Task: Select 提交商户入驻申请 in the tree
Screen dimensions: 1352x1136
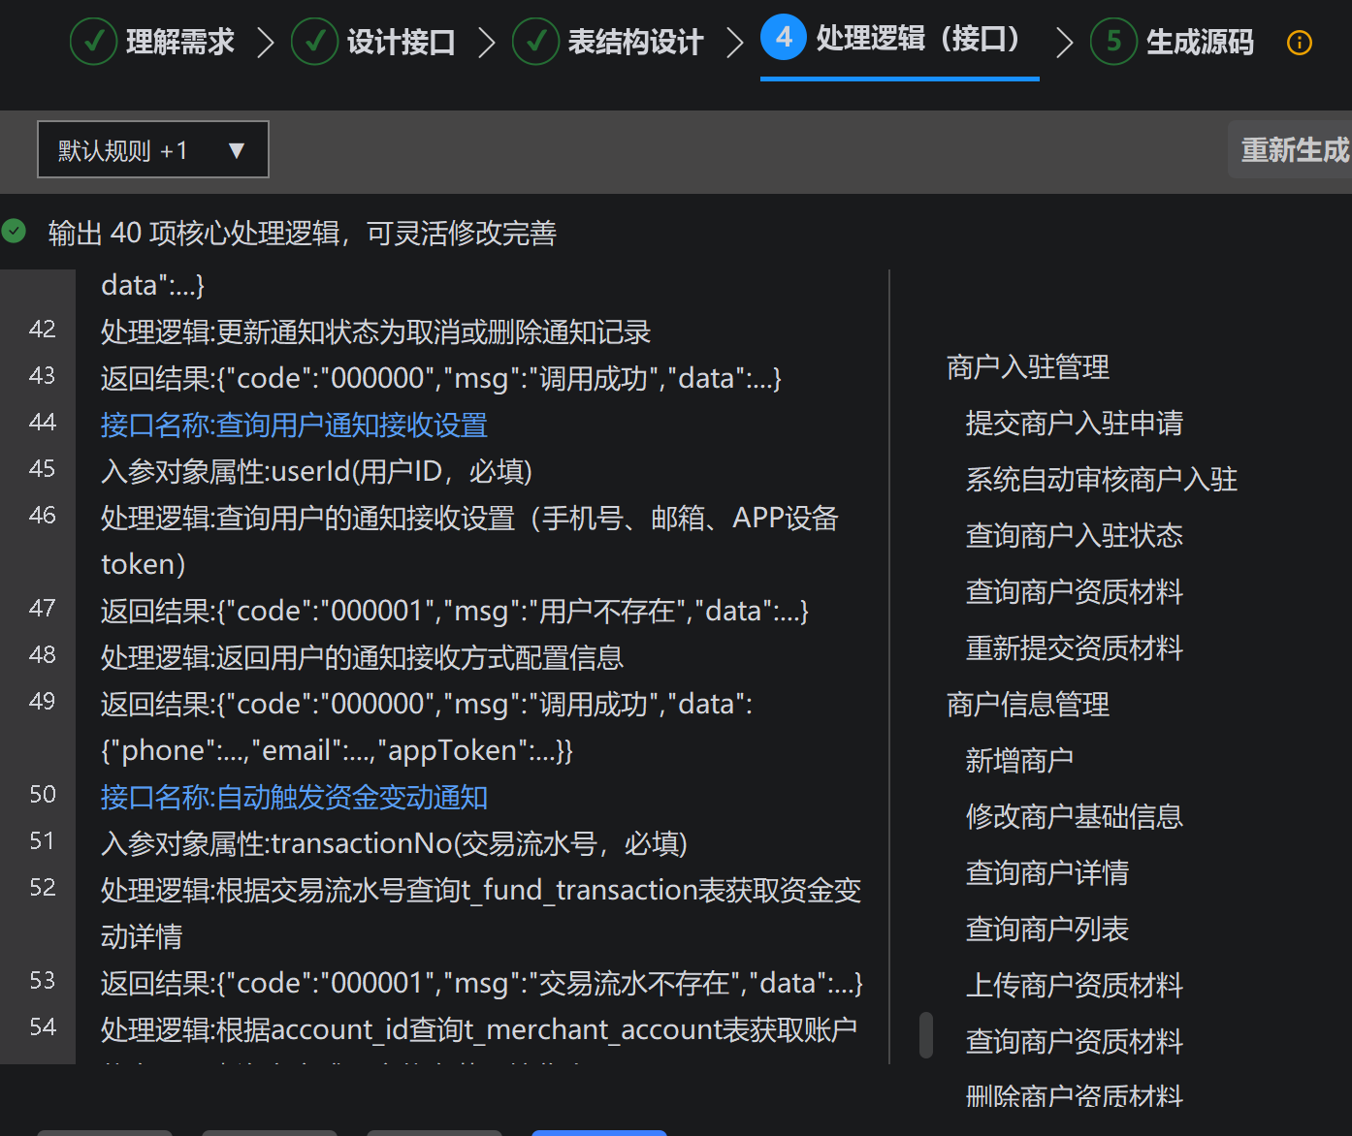Action: tap(1075, 424)
